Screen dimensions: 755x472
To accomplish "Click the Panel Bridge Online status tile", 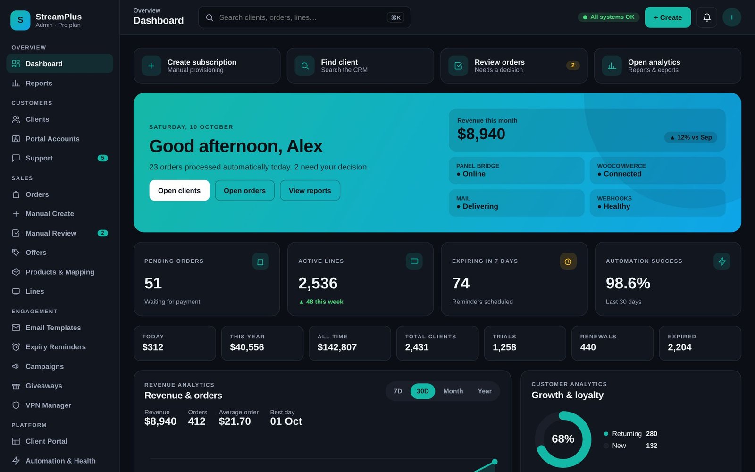I will pos(516,170).
